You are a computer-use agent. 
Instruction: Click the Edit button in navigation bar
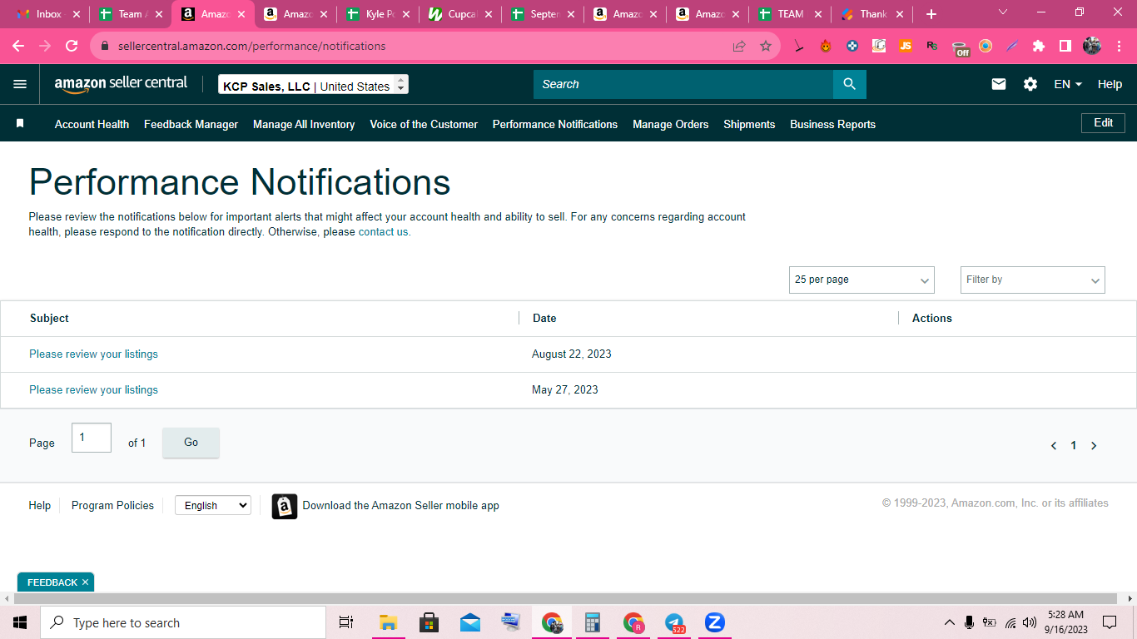click(1103, 123)
